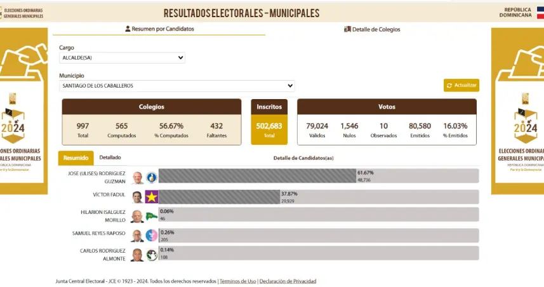Click the green map party logo
This screenshot has width=544, height=287.
[x=151, y=217]
